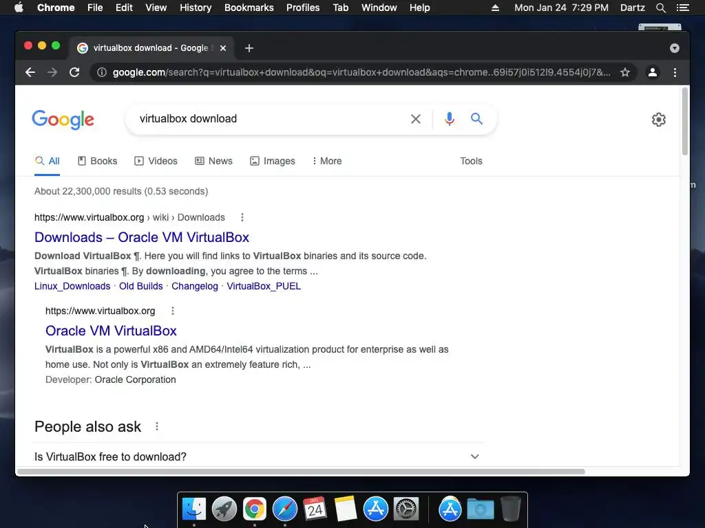Open search Tools options
The height and width of the screenshot is (528, 705).
coord(471,161)
